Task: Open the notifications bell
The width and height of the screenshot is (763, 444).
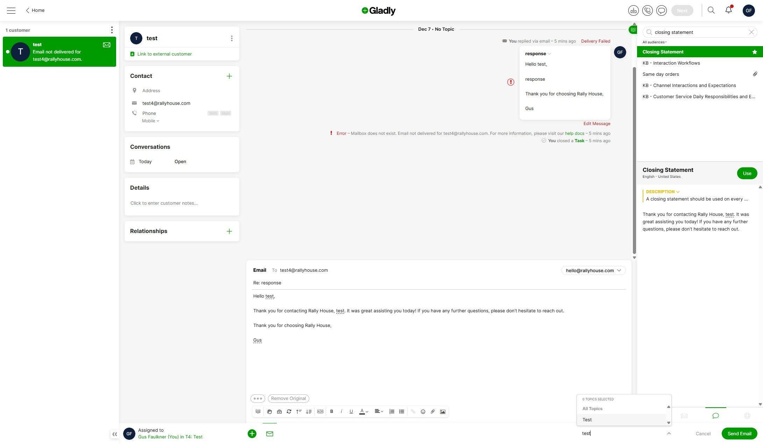Action: point(729,10)
